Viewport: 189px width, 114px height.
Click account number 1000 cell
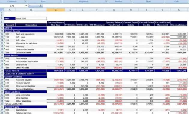[10, 34]
